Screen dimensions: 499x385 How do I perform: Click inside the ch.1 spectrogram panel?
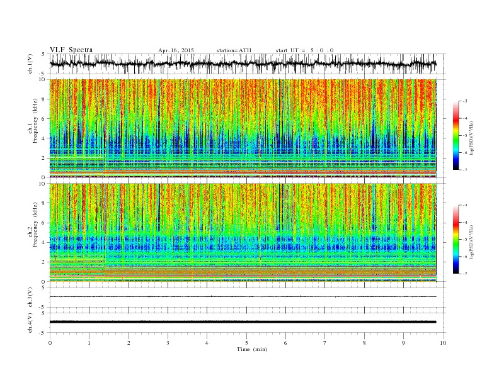pos(243,128)
